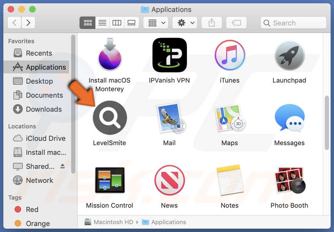The width and height of the screenshot is (334, 232).
Task: Click the Share toolbar button
Action: point(211,22)
